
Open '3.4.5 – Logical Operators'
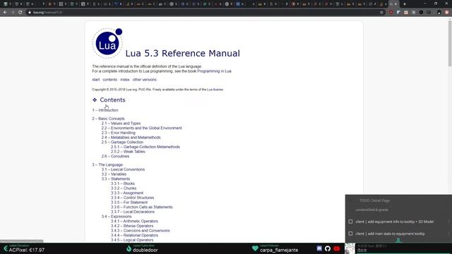[x=132, y=240]
